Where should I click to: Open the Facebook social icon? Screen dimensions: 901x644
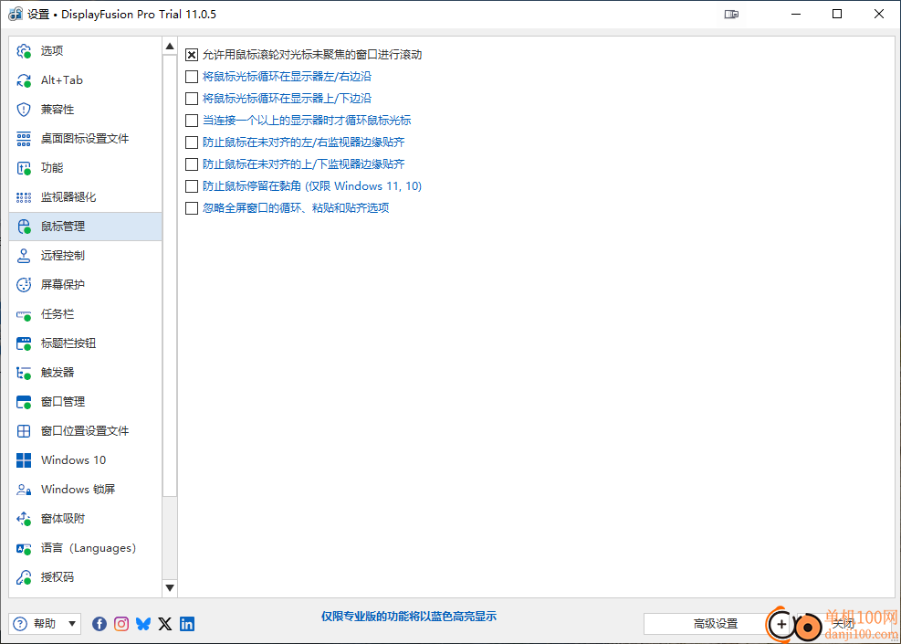[100, 623]
